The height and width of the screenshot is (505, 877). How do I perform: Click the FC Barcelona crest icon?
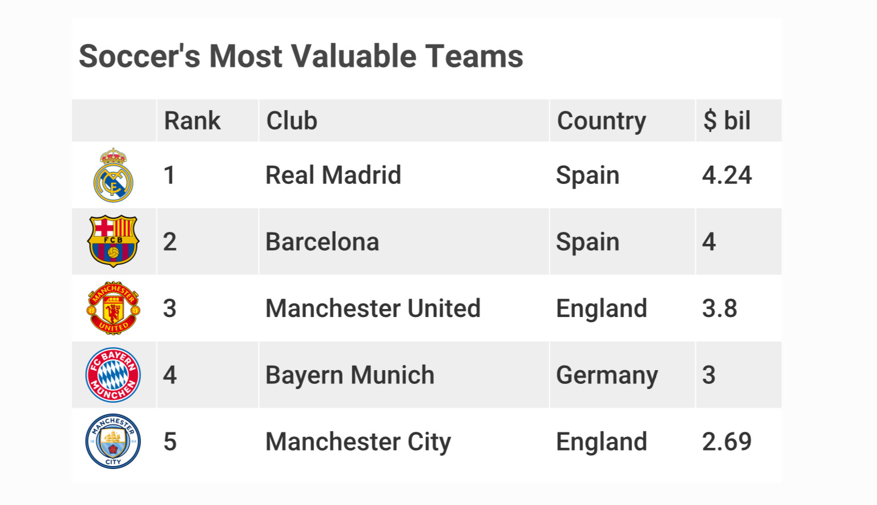[x=113, y=241]
